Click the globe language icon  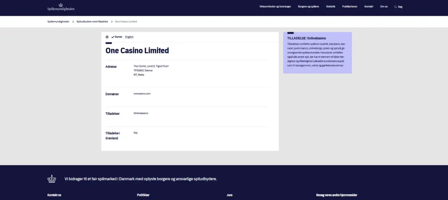point(107,37)
